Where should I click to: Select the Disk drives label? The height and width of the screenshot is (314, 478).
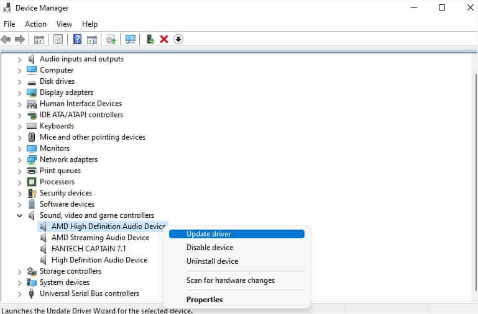[57, 81]
